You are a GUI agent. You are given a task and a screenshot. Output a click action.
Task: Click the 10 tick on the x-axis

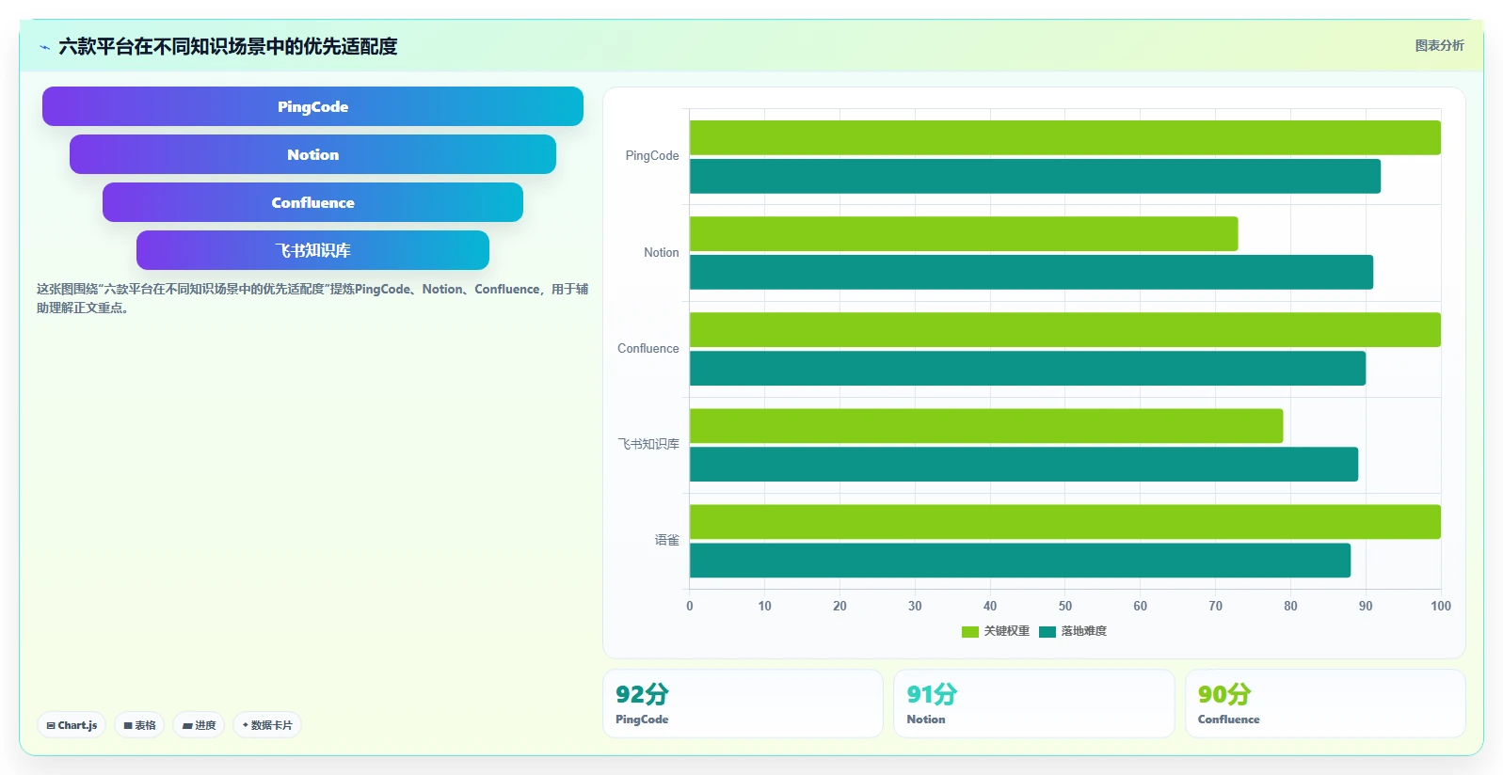tap(765, 606)
